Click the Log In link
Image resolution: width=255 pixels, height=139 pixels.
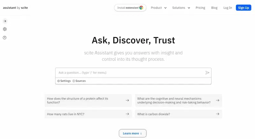click(x=228, y=8)
